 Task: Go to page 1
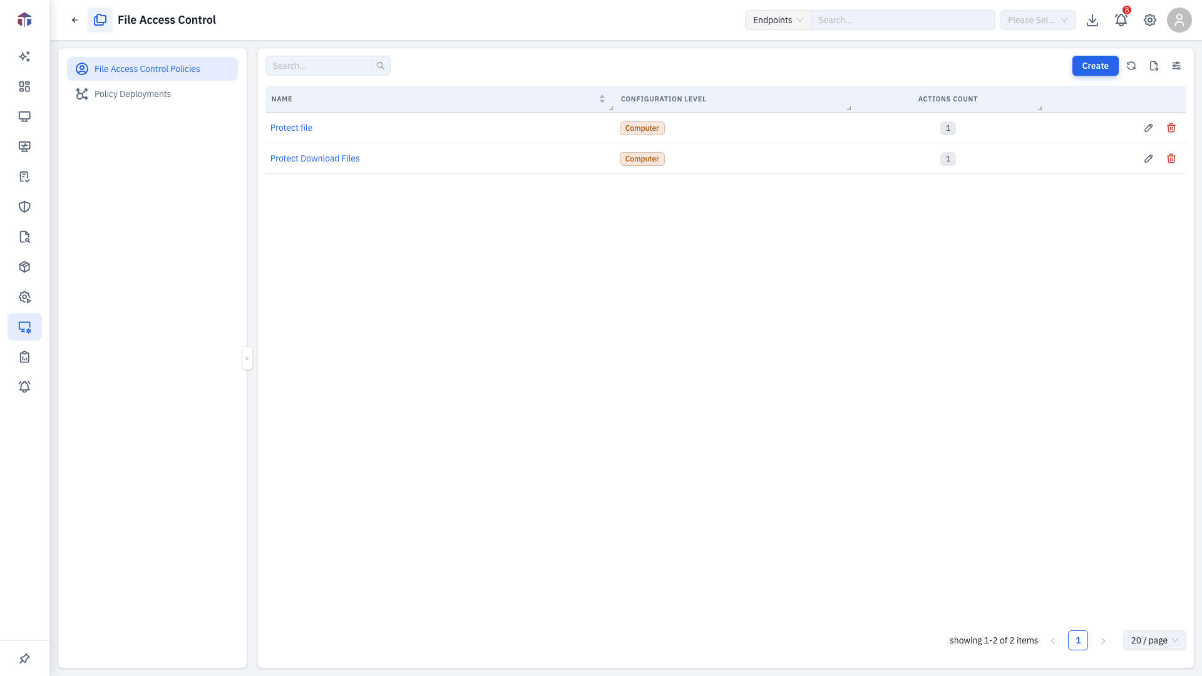click(1078, 640)
